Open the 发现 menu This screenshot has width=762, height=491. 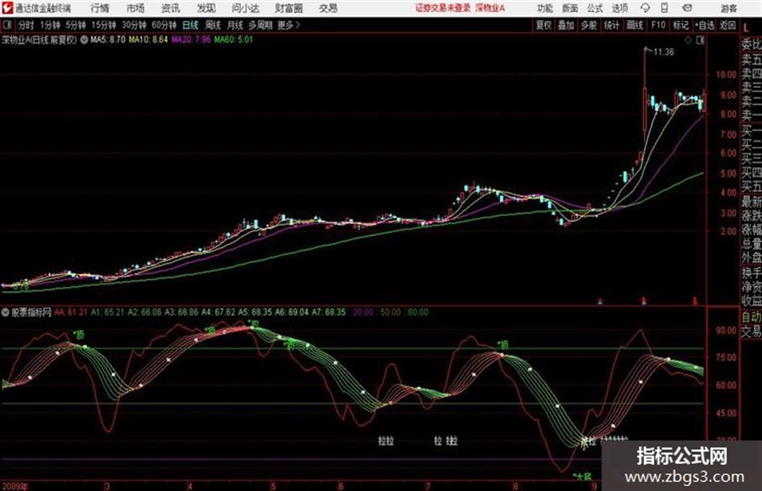tap(206, 8)
